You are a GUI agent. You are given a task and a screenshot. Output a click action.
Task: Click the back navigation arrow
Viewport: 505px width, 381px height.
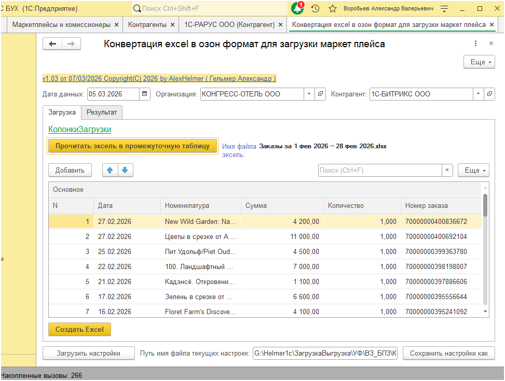click(x=52, y=44)
